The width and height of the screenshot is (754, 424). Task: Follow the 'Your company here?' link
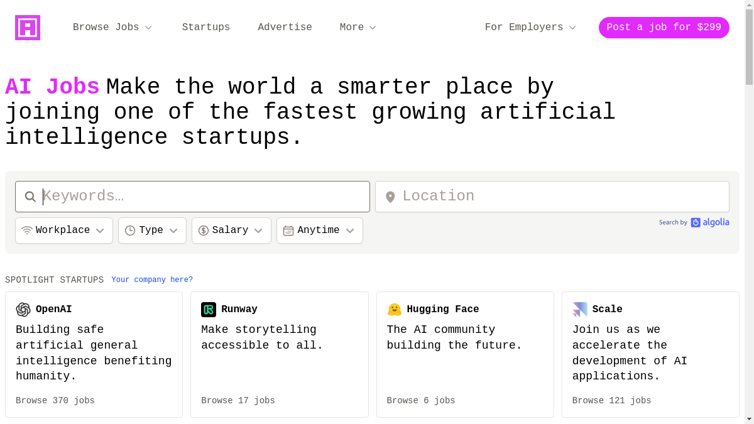point(152,280)
